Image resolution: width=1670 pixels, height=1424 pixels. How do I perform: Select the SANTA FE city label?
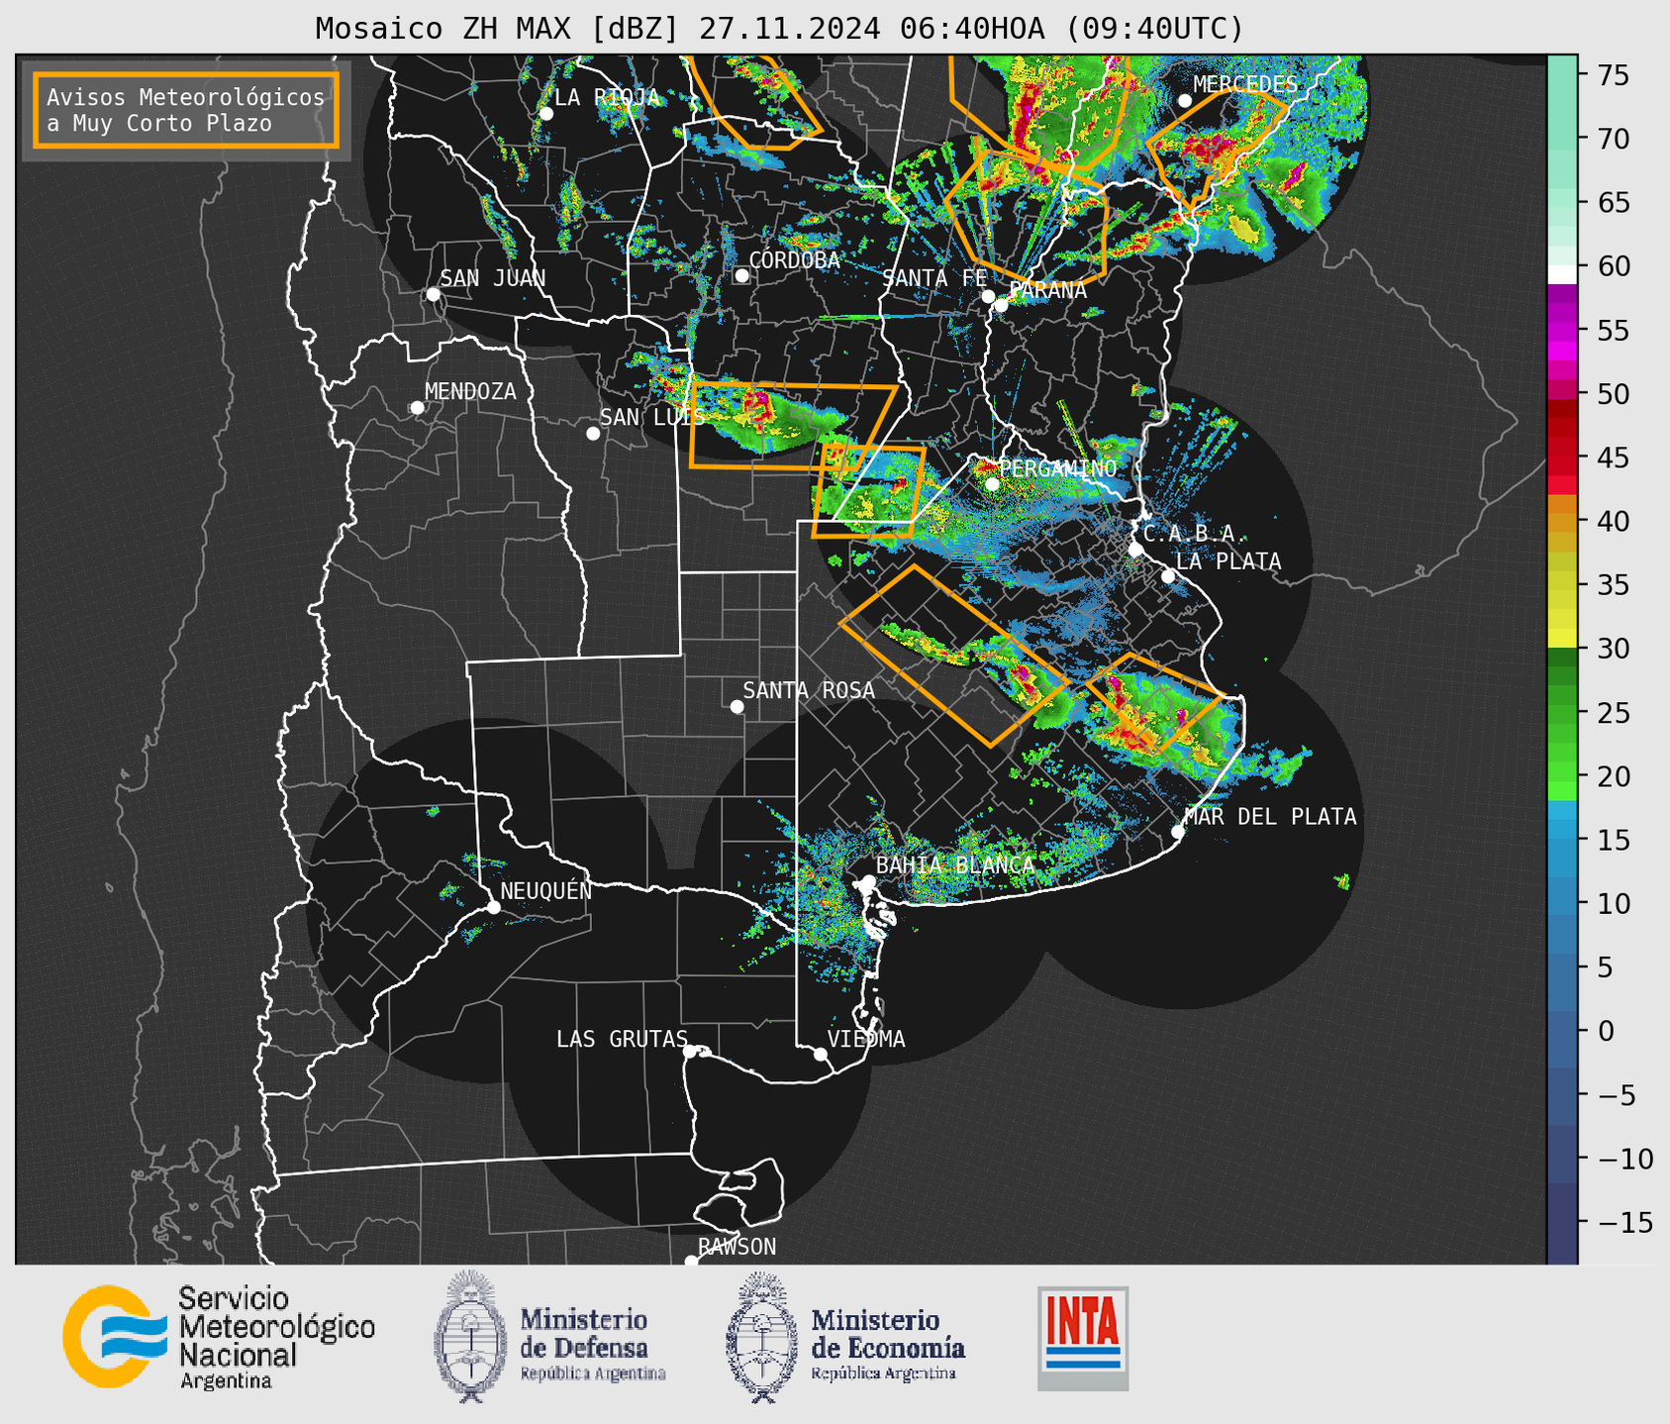pyautogui.click(x=934, y=278)
